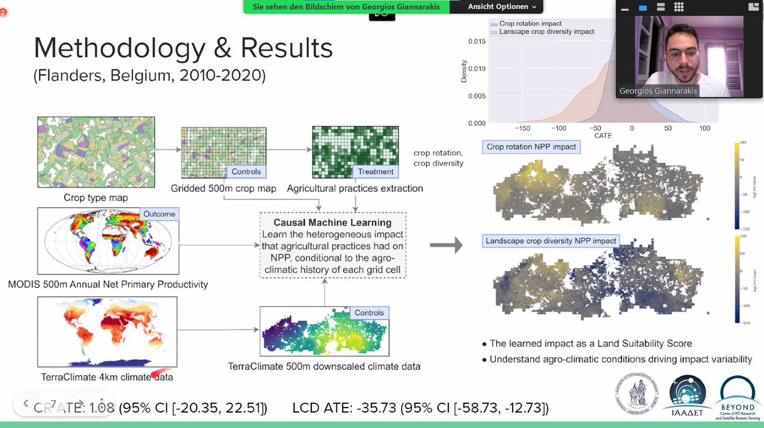Go to previous slide using left arrow
Screen dimensions: 764x428
[x=26, y=403]
